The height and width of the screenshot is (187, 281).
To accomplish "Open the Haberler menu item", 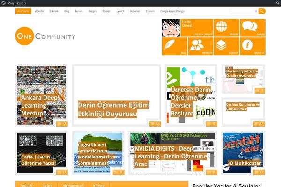I will coord(135,11).
